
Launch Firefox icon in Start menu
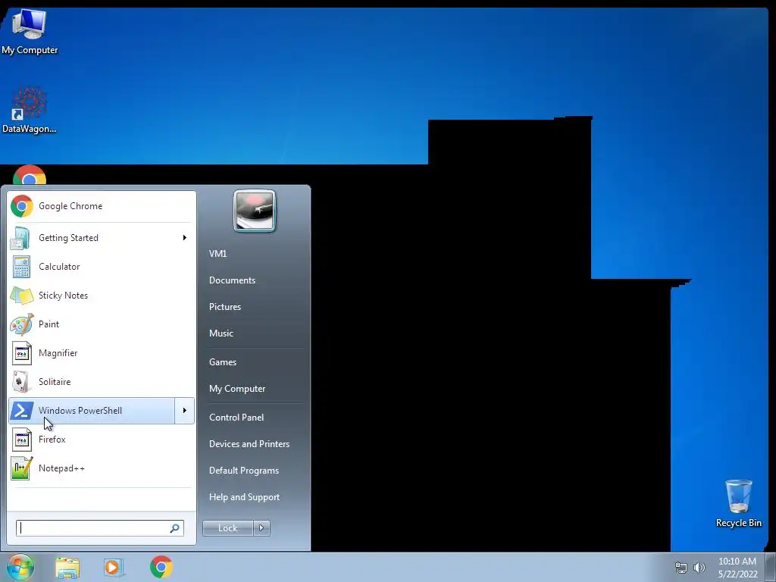pyautogui.click(x=21, y=440)
